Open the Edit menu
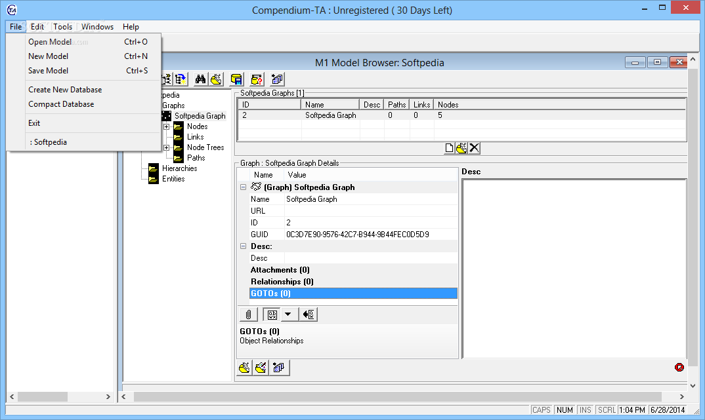 37,26
